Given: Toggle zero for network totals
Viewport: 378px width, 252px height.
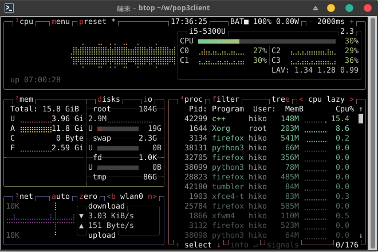Looking at the screenshot, I should tap(88, 196).
